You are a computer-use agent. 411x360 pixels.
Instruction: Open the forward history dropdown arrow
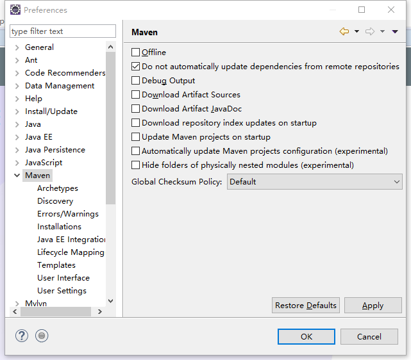[x=382, y=31]
